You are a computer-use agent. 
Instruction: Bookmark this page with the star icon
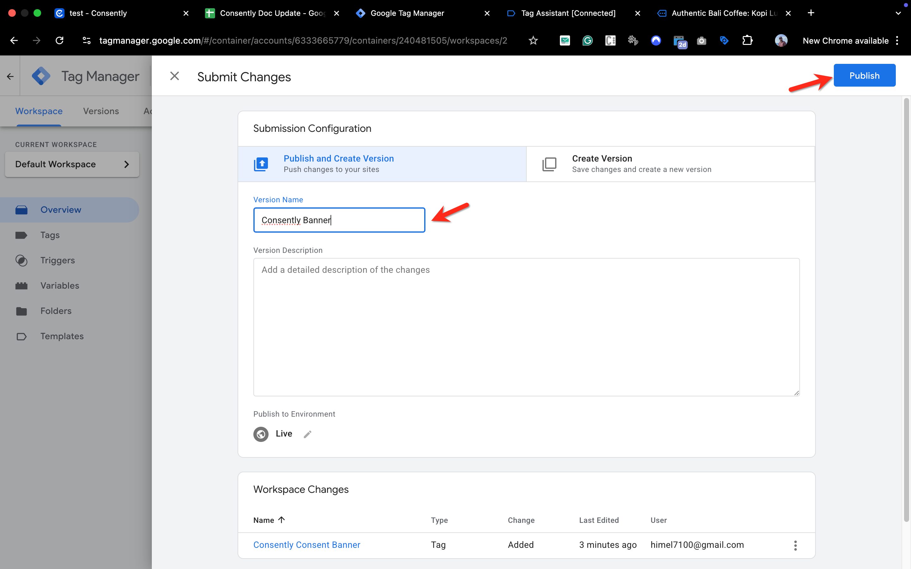tap(533, 41)
